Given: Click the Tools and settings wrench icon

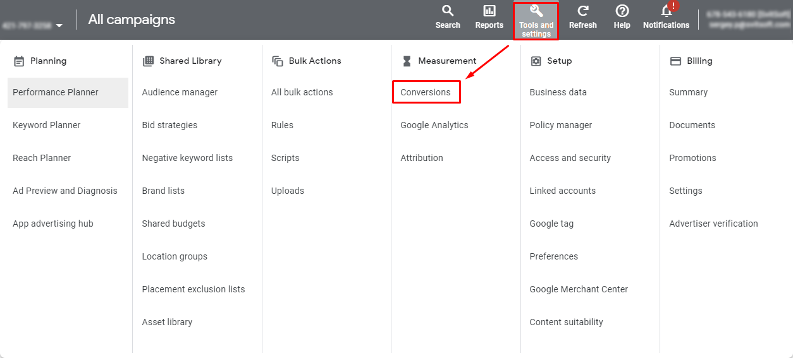Looking at the screenshot, I should tap(536, 11).
